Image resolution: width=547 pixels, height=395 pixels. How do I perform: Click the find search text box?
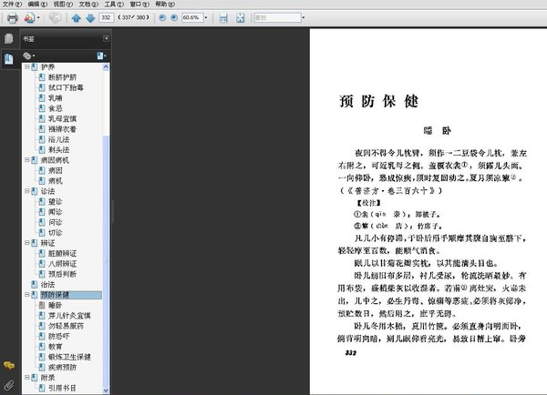(277, 17)
